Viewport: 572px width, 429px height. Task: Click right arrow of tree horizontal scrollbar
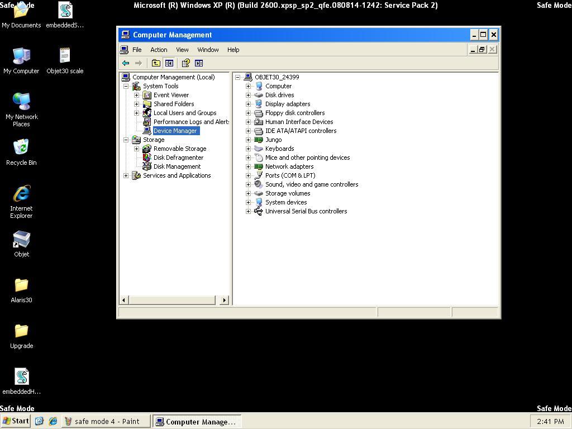(x=224, y=300)
